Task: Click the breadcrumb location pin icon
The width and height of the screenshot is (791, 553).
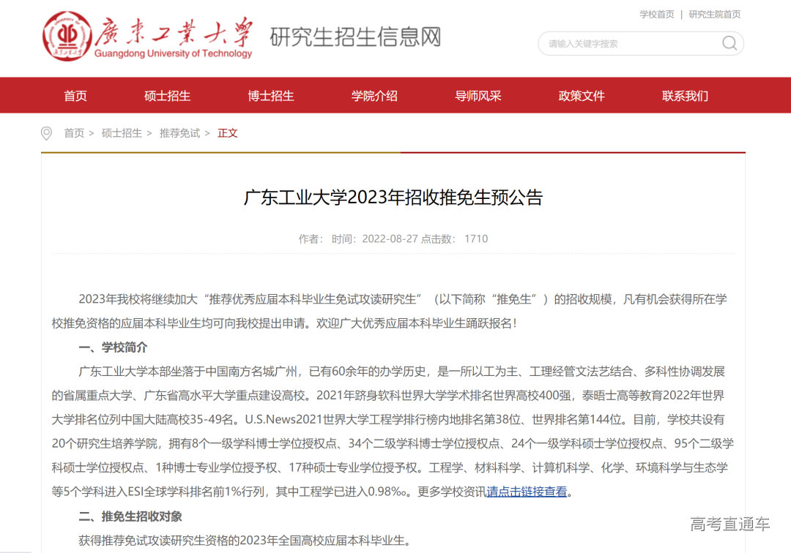Action: click(46, 133)
